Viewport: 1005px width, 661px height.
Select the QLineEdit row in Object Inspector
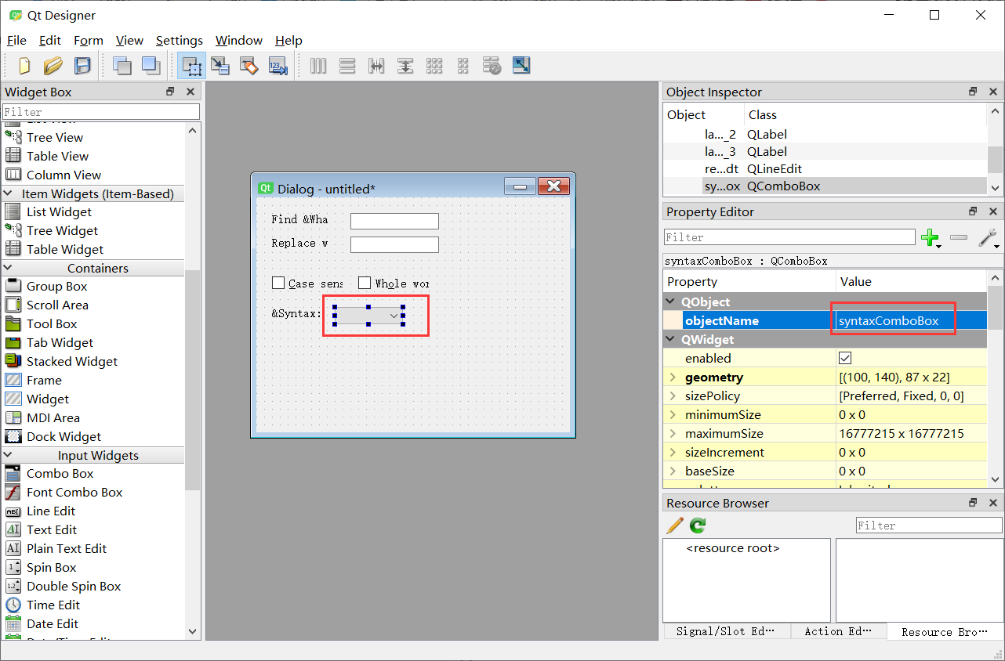point(823,168)
